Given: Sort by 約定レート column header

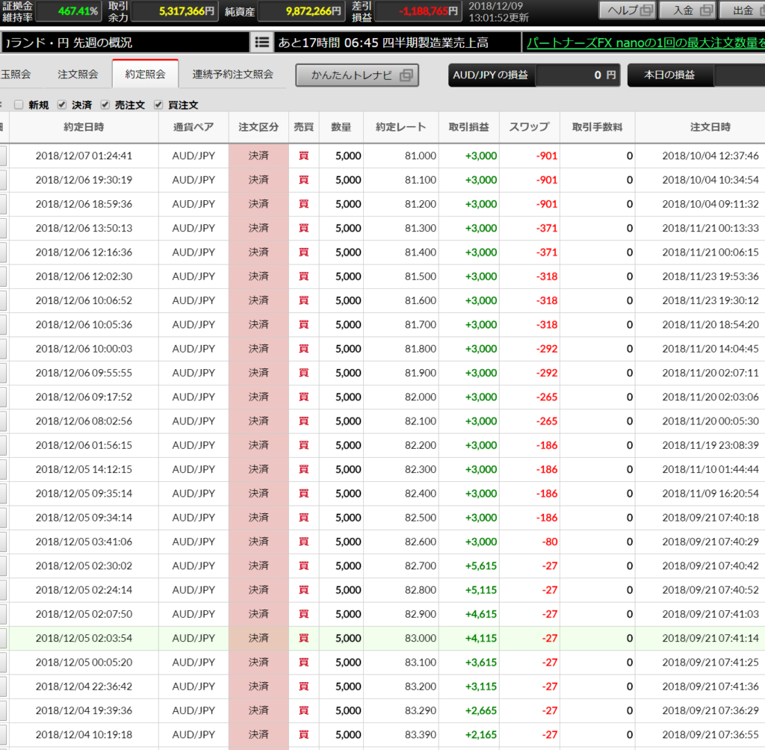Looking at the screenshot, I should (x=401, y=127).
